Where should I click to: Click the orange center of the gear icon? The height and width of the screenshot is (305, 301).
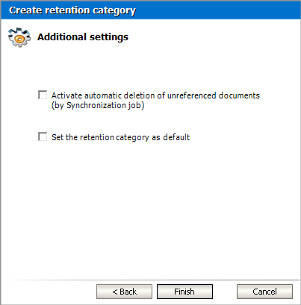(19, 39)
